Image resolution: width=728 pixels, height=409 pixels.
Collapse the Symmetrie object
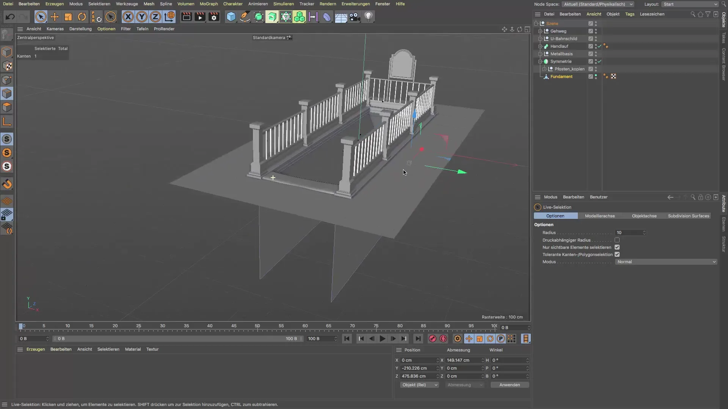click(540, 61)
